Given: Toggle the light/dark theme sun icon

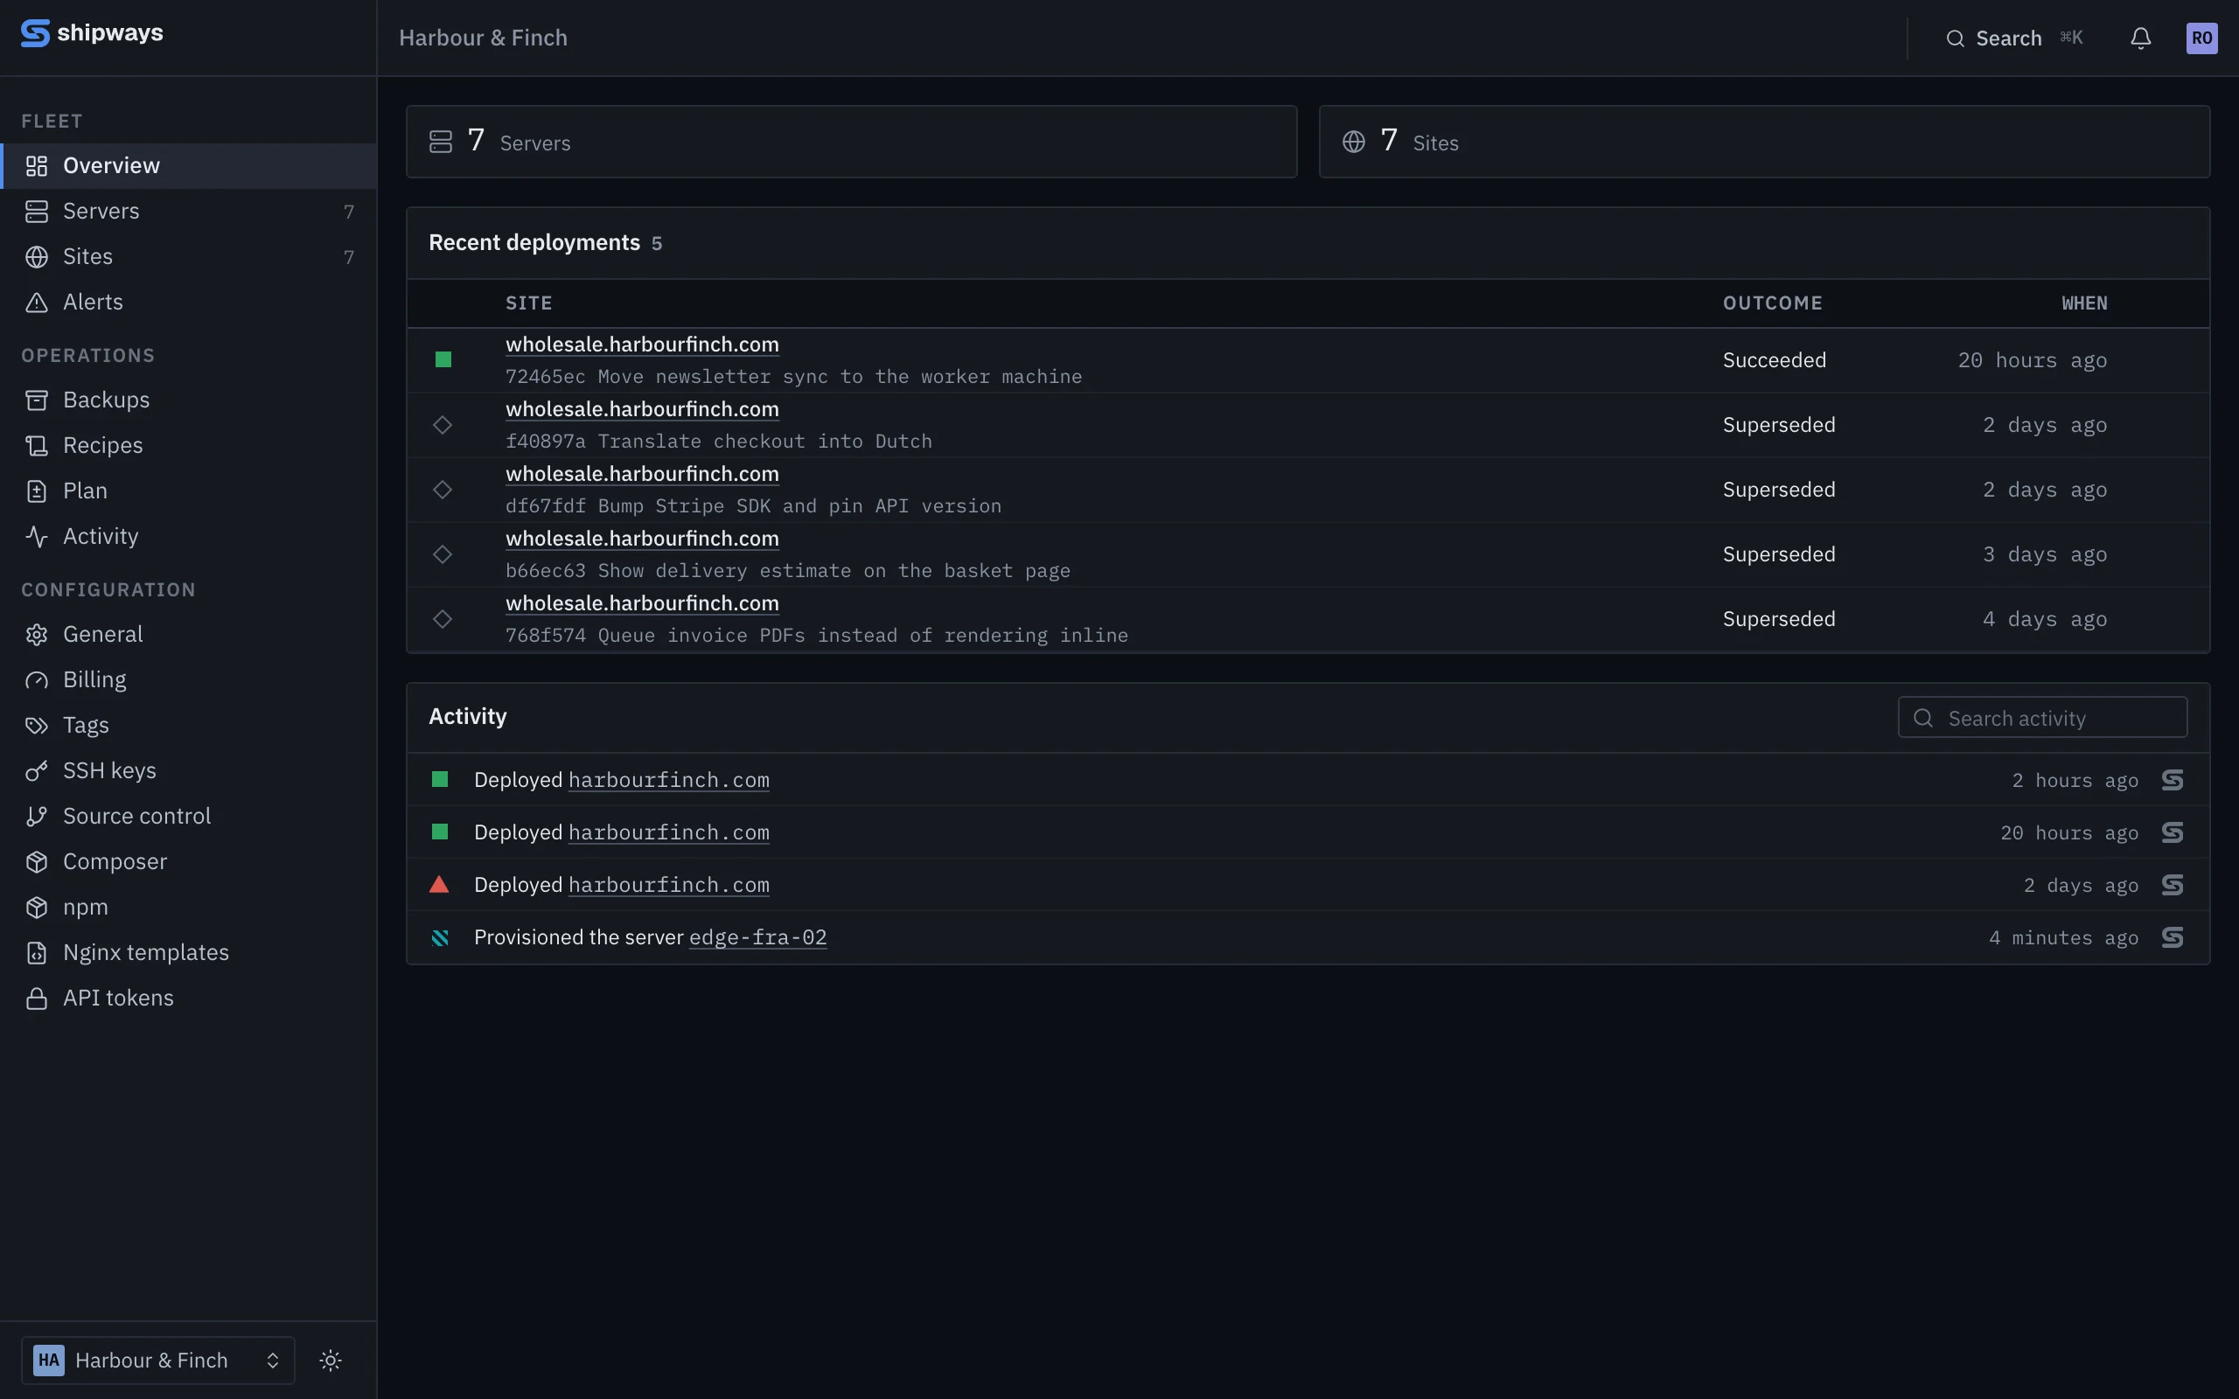Looking at the screenshot, I should tap(331, 1361).
